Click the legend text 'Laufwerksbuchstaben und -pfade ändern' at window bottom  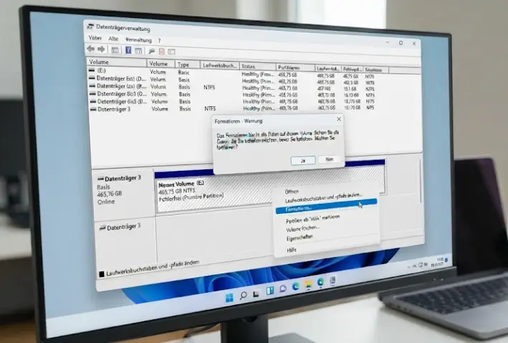153,268
